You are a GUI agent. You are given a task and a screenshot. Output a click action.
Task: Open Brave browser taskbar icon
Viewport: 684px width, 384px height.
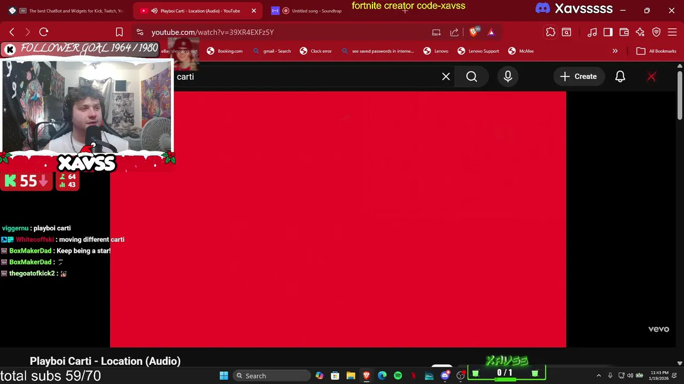367,375
